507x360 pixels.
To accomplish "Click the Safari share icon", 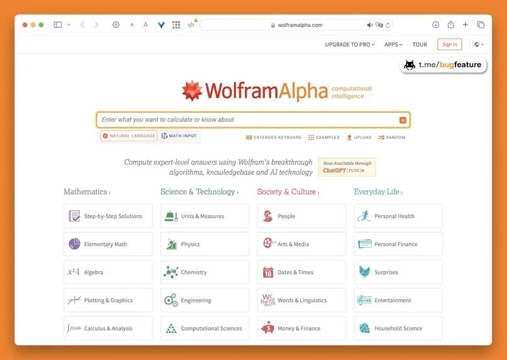I will (x=450, y=24).
